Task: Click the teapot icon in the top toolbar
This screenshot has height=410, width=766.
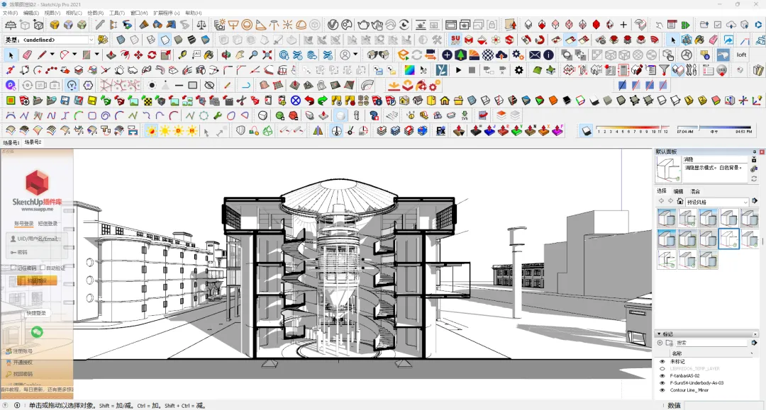Action: click(363, 24)
